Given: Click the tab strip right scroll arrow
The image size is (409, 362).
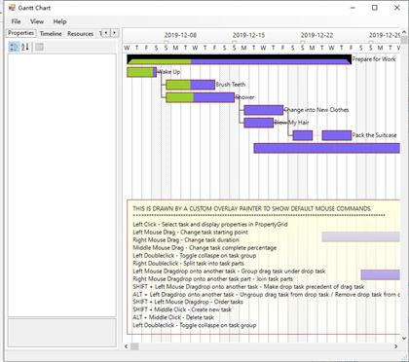Looking at the screenshot, I should [115, 33].
